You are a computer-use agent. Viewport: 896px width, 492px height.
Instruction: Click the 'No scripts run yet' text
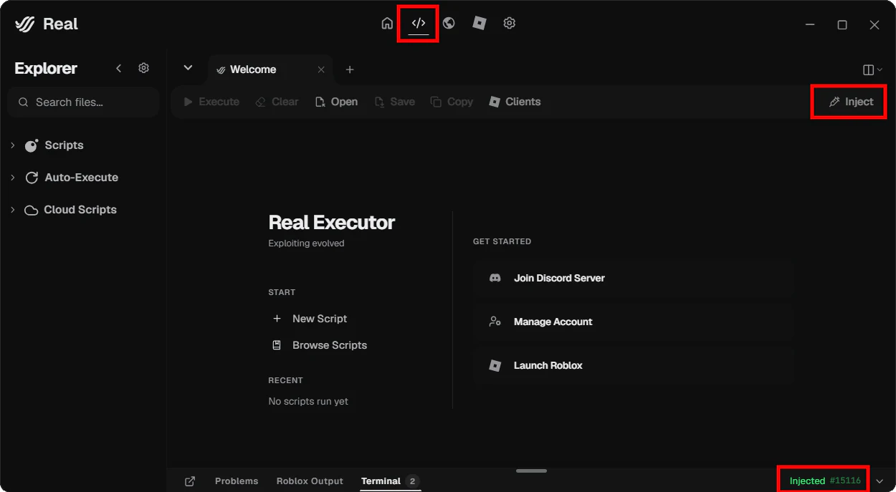point(308,401)
